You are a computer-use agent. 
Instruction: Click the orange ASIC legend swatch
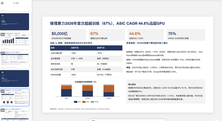pyautogui.click(x=84, y=102)
